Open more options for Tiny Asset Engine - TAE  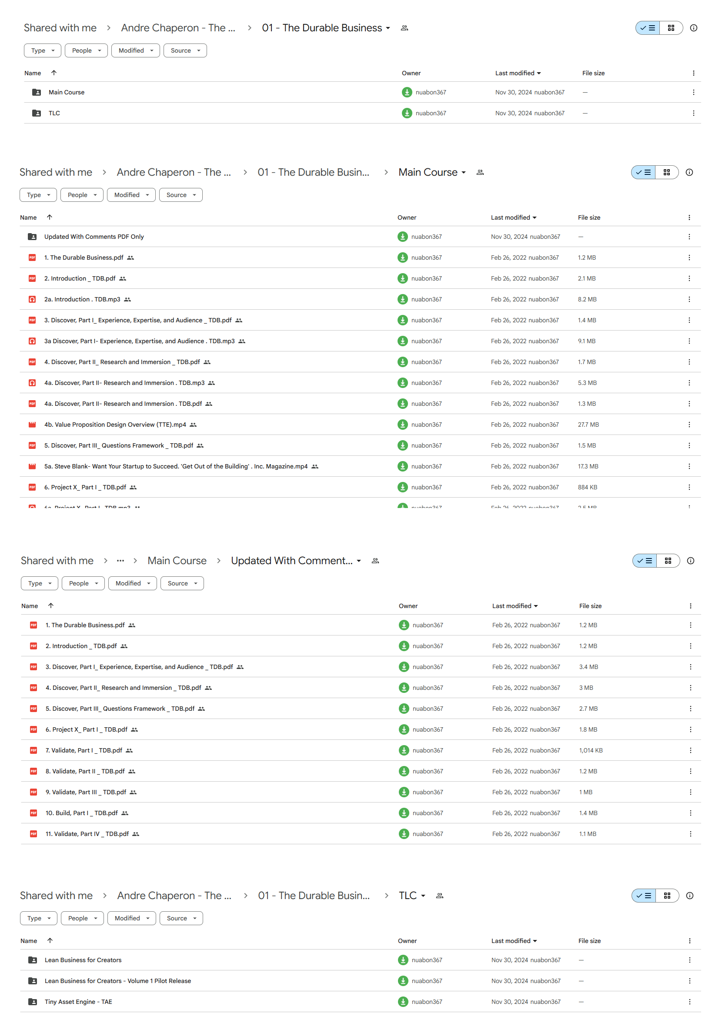(x=689, y=1002)
